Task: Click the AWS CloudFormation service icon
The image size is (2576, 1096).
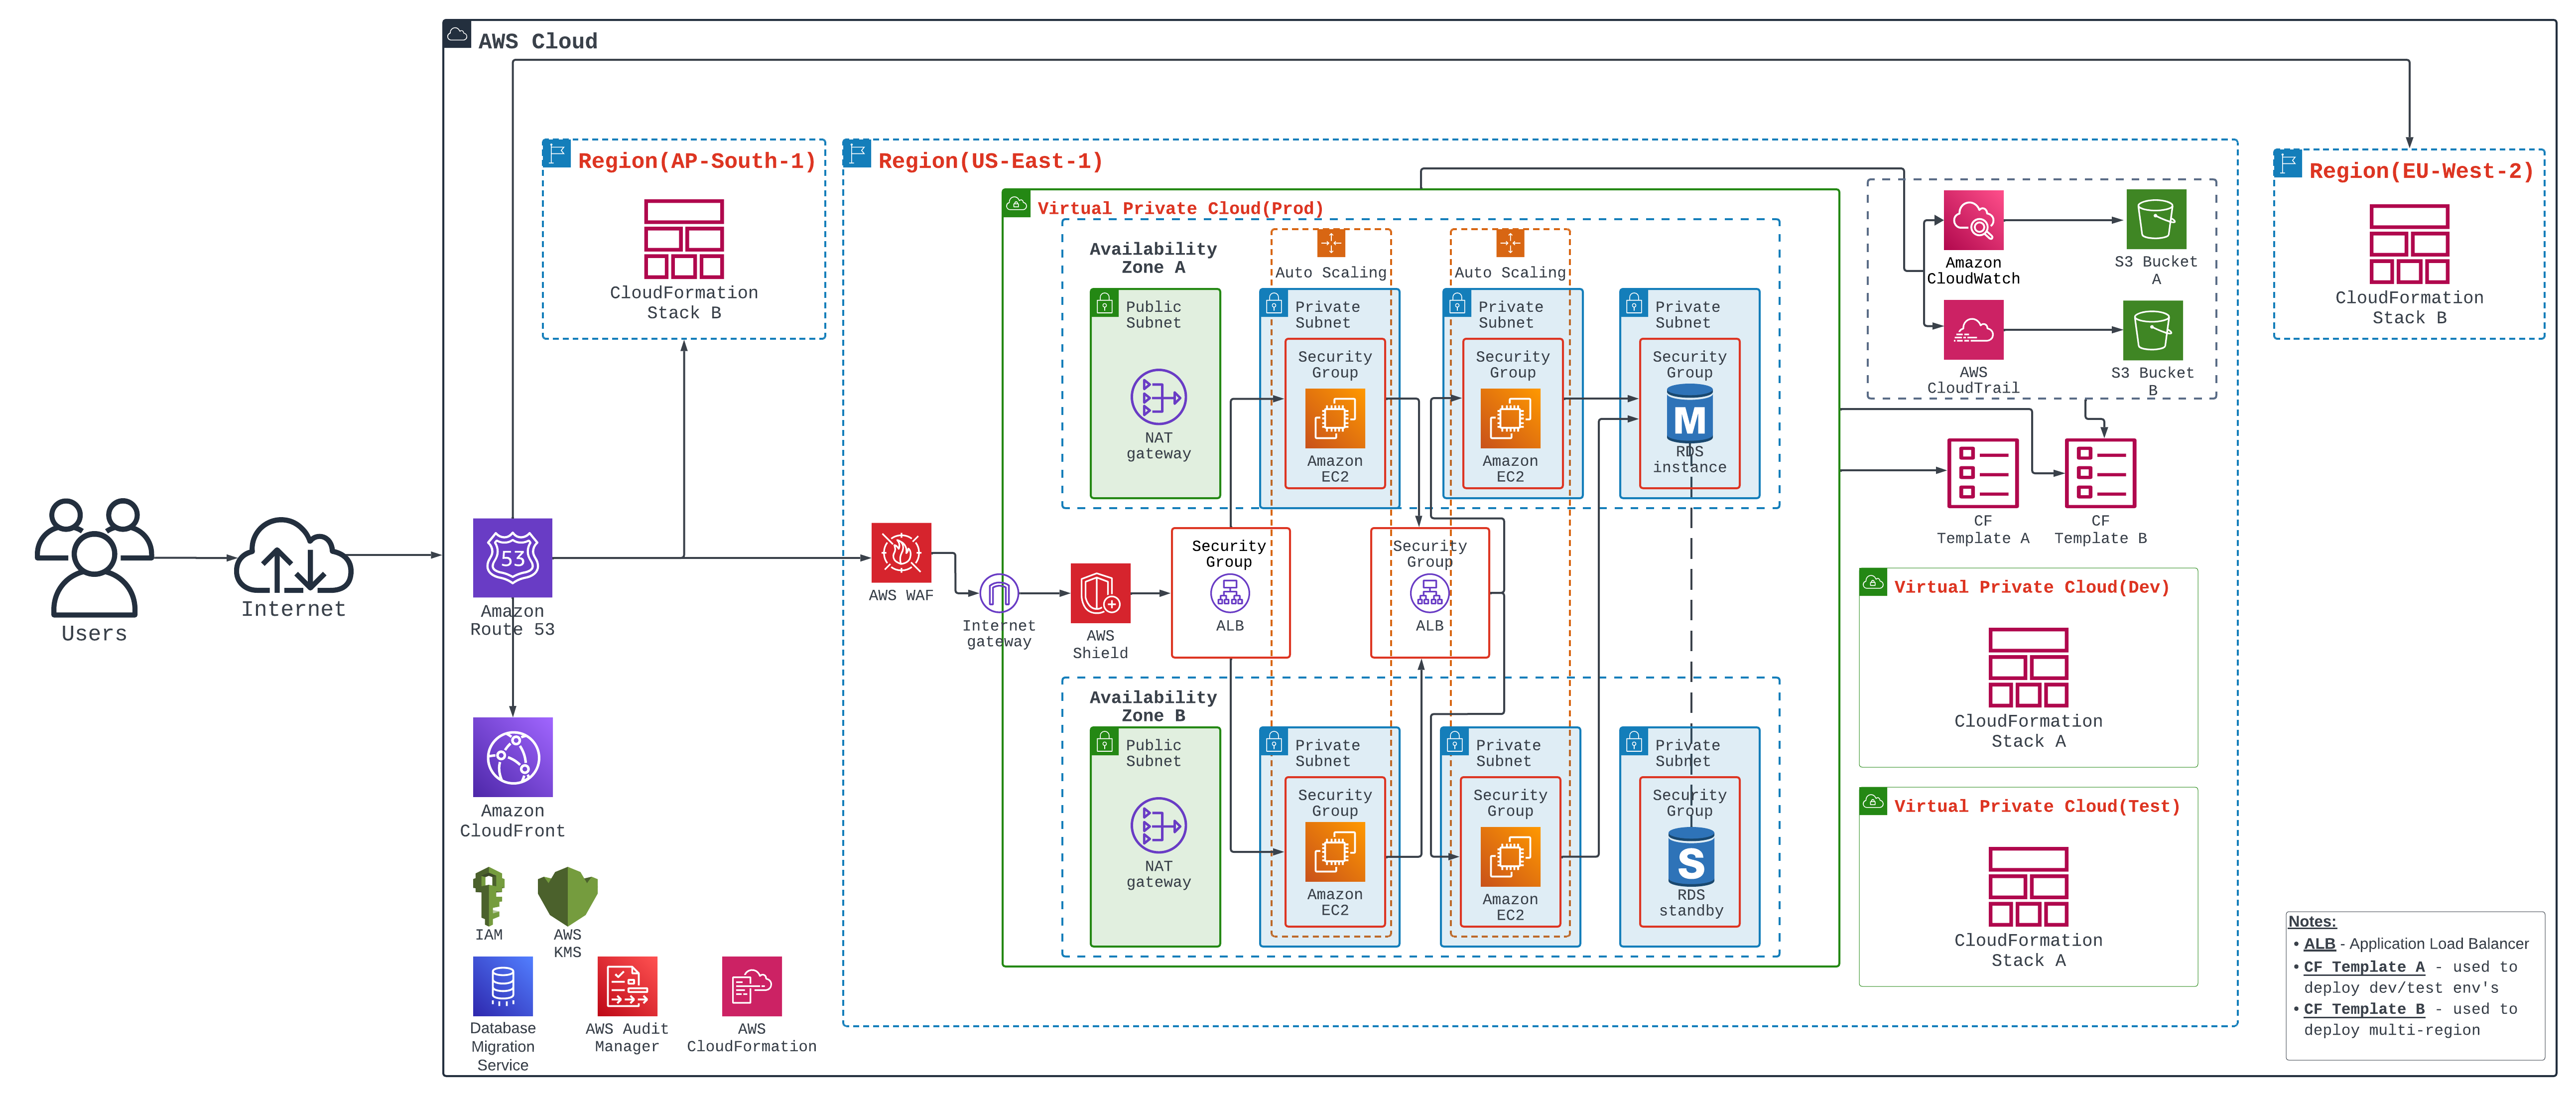Action: click(x=751, y=986)
